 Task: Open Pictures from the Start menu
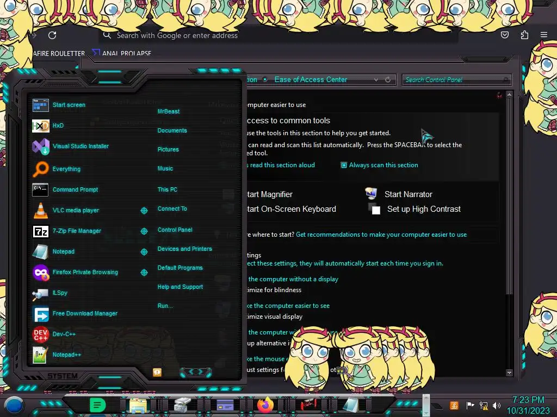point(168,150)
